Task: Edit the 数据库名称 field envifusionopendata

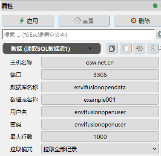Action: (100, 87)
